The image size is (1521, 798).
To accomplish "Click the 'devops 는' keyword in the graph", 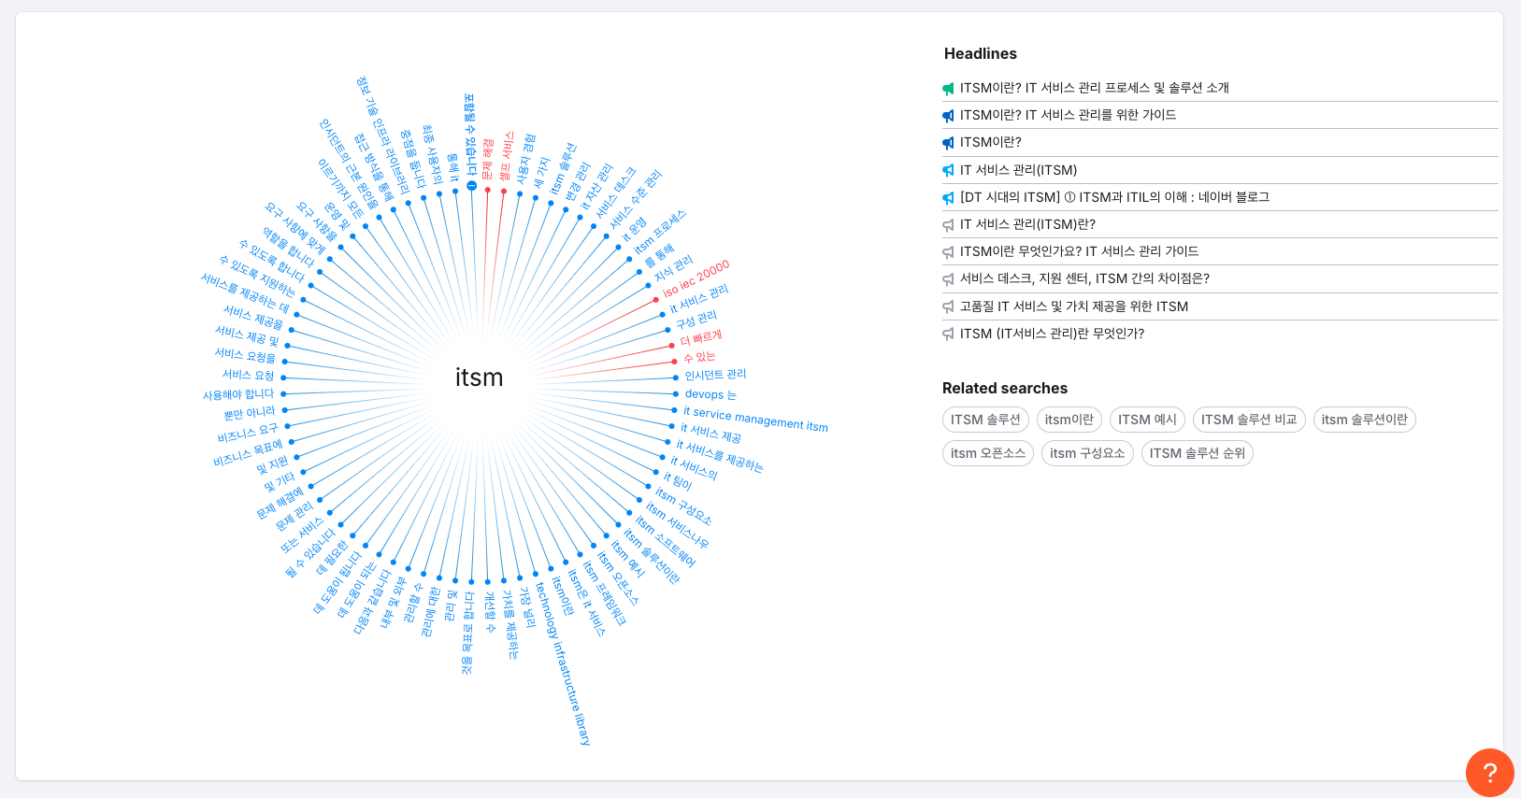I will 710,394.
